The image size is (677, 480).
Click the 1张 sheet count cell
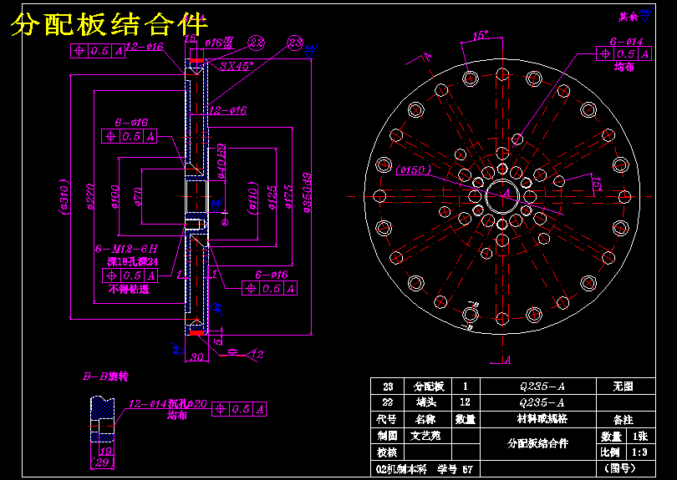pyautogui.click(x=640, y=436)
